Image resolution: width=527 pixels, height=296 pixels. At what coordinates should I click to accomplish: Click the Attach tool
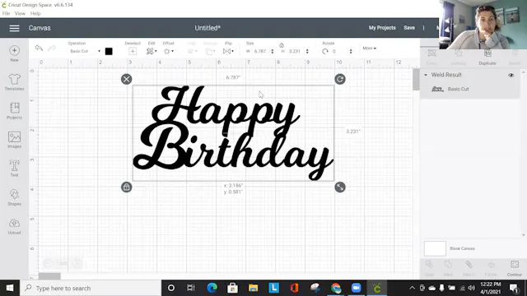tap(469, 269)
